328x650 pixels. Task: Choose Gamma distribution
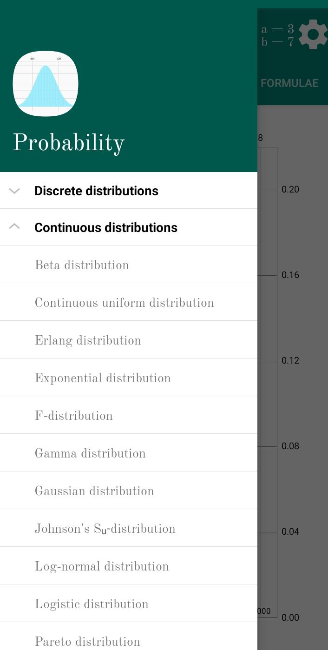coord(129,453)
